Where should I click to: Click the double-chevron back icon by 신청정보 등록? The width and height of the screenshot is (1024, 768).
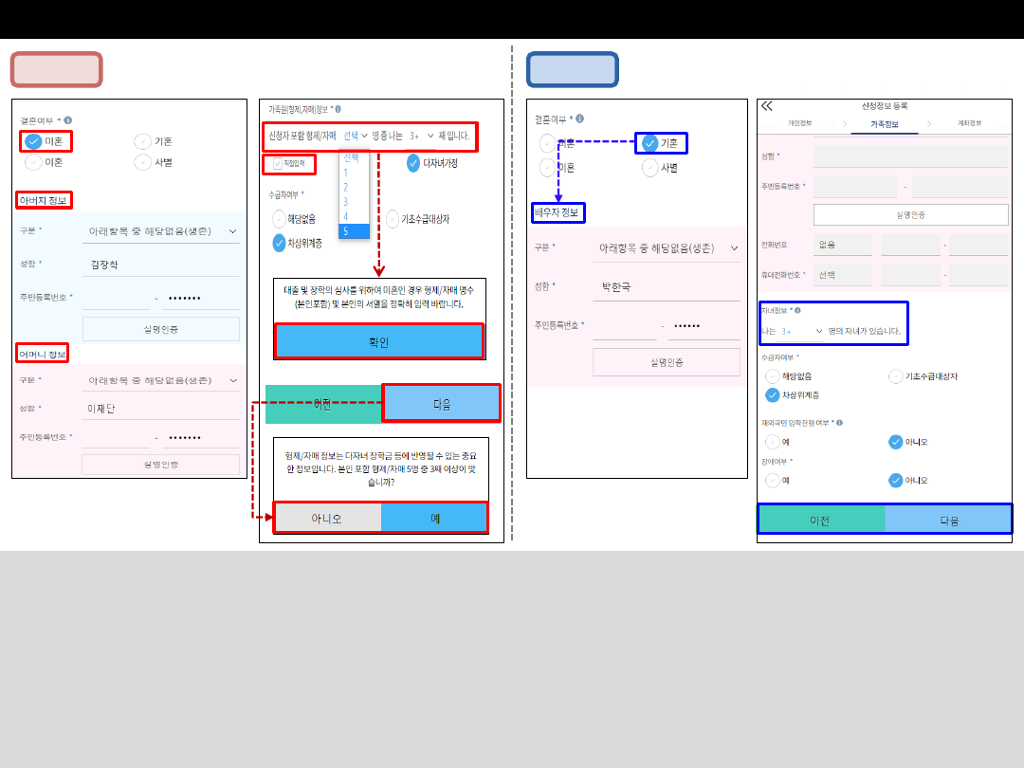[766, 106]
